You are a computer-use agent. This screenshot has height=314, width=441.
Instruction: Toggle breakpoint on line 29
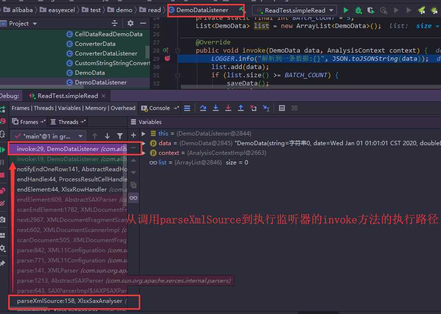coord(167,58)
